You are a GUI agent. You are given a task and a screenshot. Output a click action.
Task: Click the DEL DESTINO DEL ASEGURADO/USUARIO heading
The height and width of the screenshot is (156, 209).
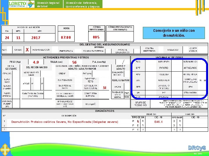[x=105, y=44]
